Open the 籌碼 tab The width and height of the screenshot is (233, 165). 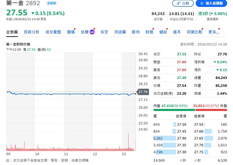click(x=71, y=32)
